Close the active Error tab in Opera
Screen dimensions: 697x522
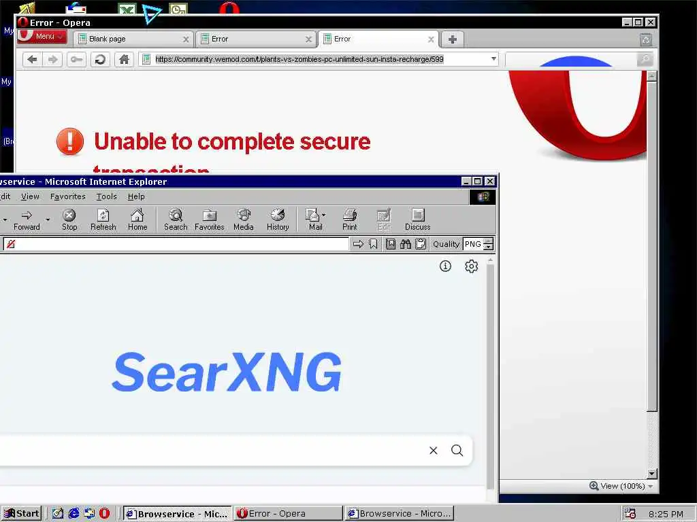click(x=431, y=39)
